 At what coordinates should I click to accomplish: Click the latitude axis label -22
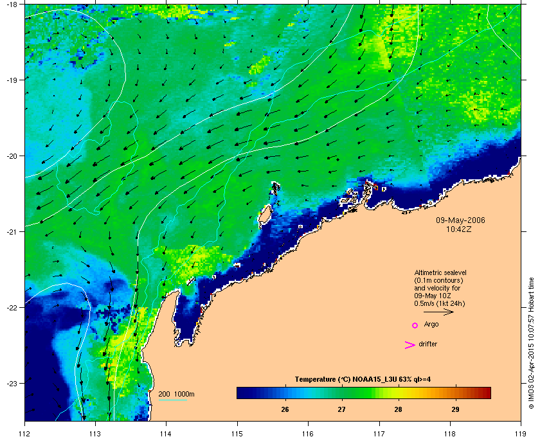pos(12,307)
